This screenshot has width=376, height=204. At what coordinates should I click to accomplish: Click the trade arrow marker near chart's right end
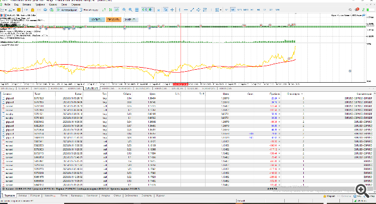(289, 59)
